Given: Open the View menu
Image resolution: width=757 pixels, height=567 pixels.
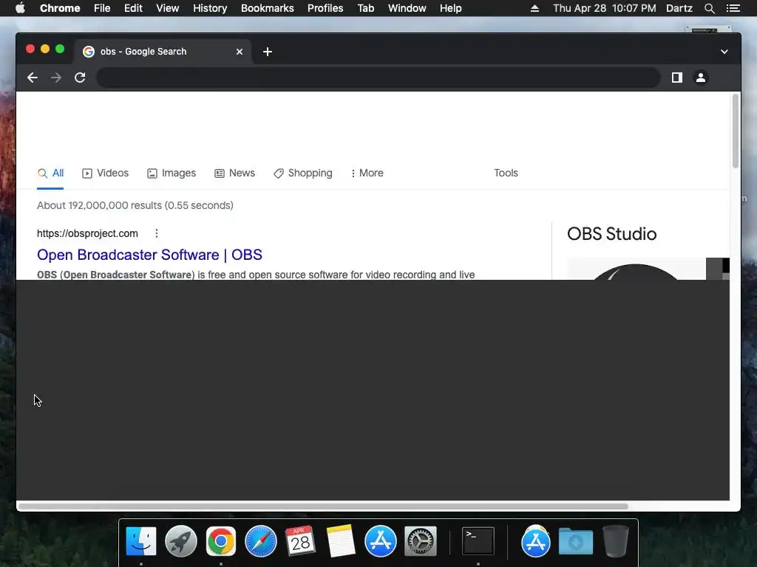Looking at the screenshot, I should pyautogui.click(x=168, y=8).
